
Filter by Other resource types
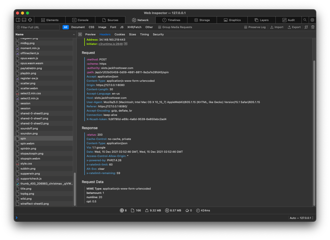149,27
